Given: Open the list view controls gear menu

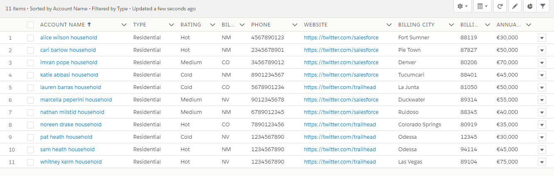Looking at the screenshot, I should 463,6.
